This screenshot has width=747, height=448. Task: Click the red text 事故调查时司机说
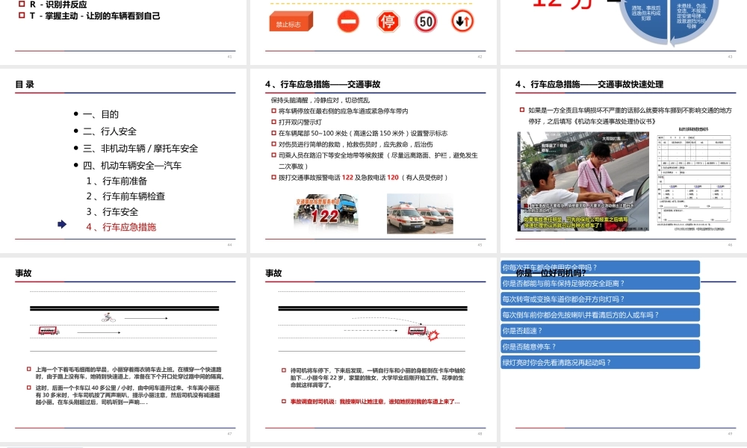(x=375, y=402)
